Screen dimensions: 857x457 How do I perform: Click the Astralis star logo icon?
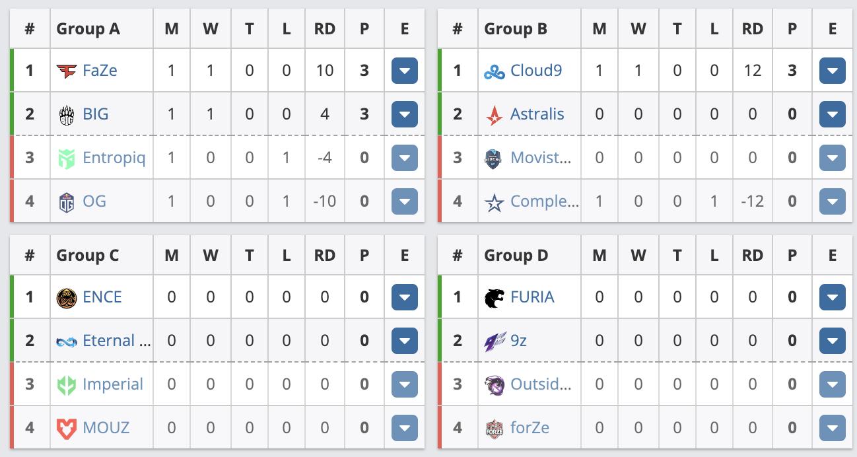495,114
